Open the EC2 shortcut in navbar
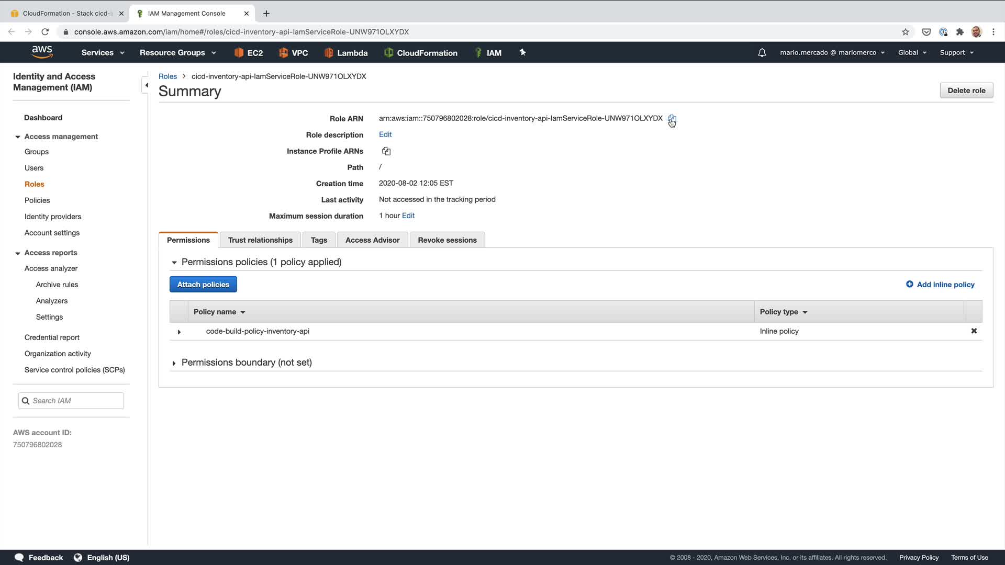1005x565 pixels. tap(249, 53)
